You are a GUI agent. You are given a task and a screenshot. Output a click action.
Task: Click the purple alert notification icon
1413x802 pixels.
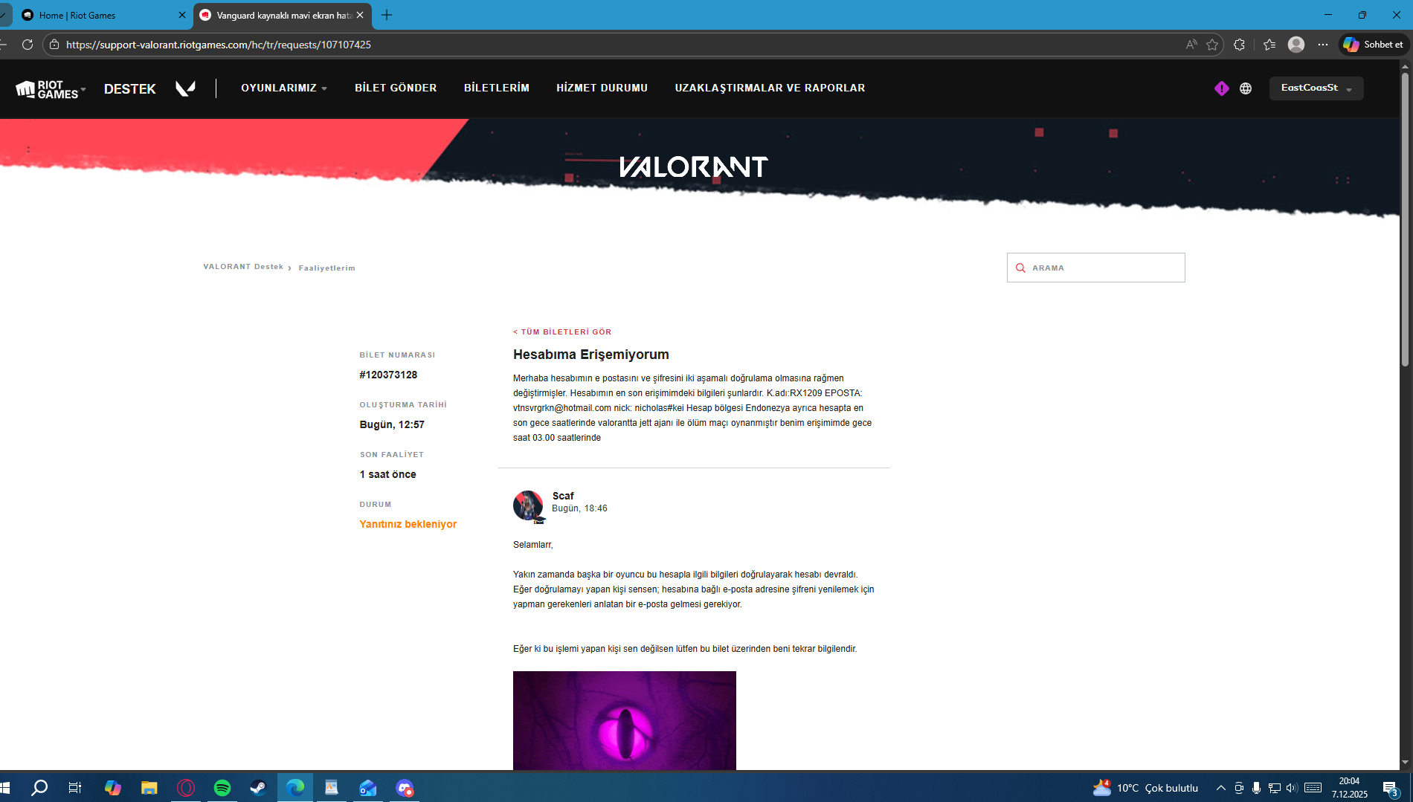coord(1222,88)
